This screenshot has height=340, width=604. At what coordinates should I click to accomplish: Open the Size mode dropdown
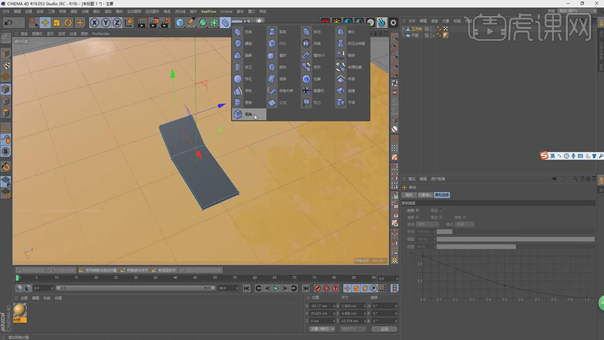(353, 329)
